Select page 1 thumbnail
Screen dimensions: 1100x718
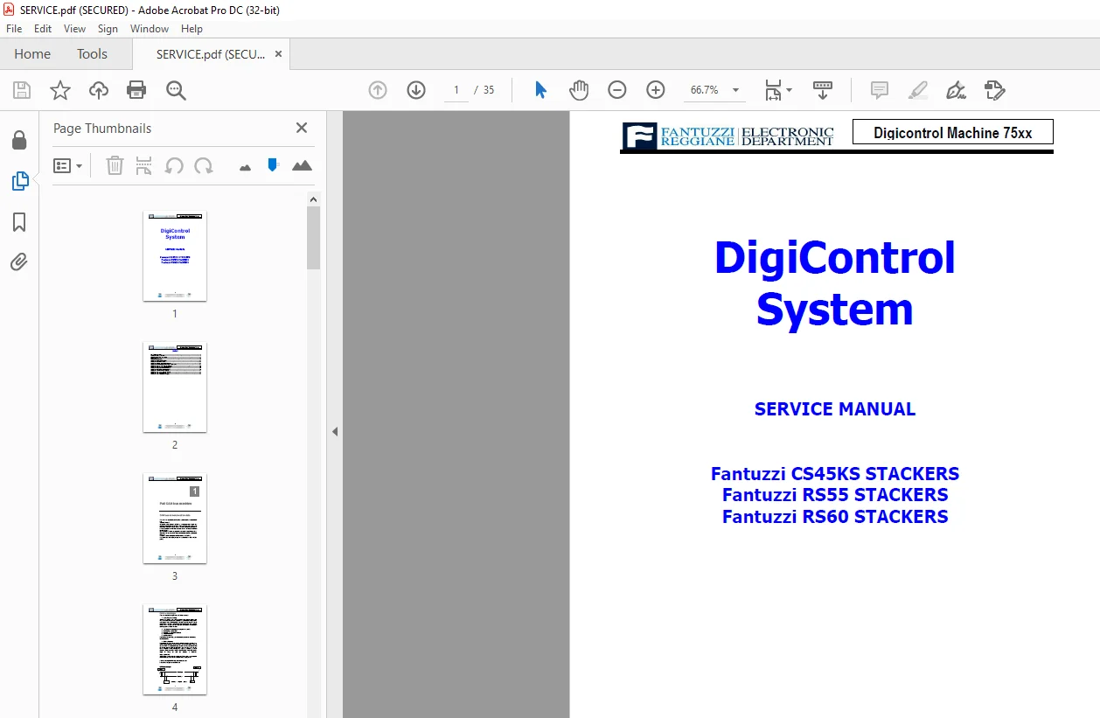[175, 256]
